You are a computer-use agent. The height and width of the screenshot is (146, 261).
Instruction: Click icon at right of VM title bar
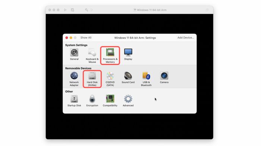(x=207, y=10)
